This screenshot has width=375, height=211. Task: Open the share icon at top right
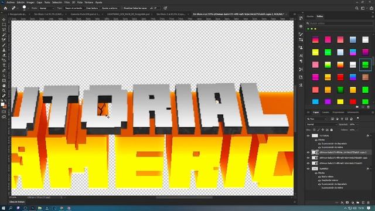click(x=371, y=8)
